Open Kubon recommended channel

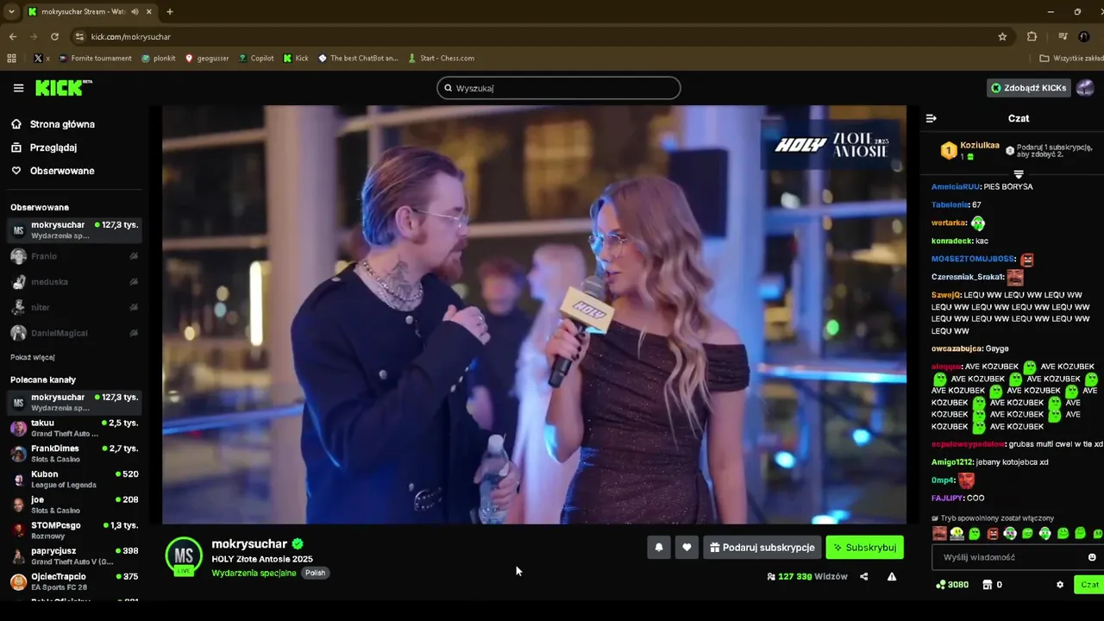(x=74, y=480)
